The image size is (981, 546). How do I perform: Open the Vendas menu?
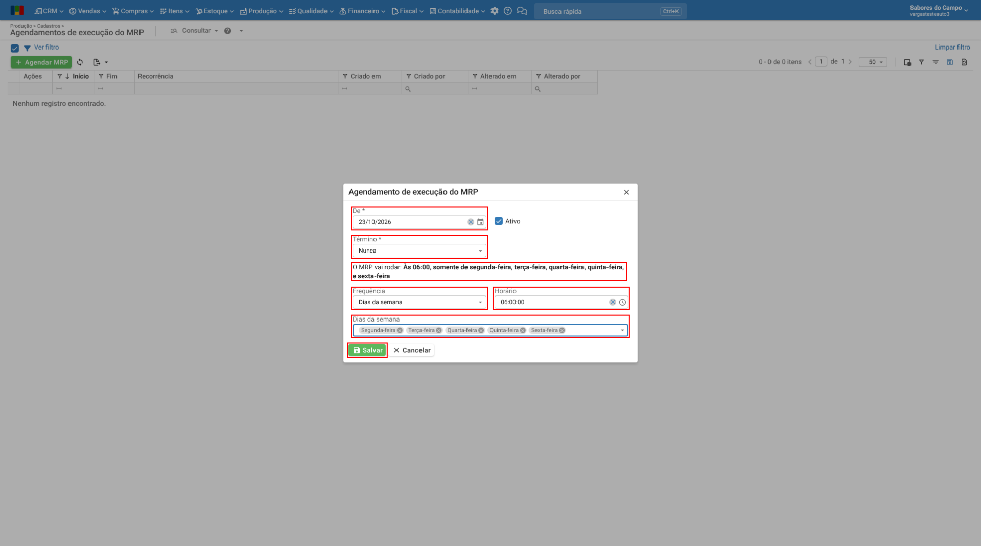[88, 11]
